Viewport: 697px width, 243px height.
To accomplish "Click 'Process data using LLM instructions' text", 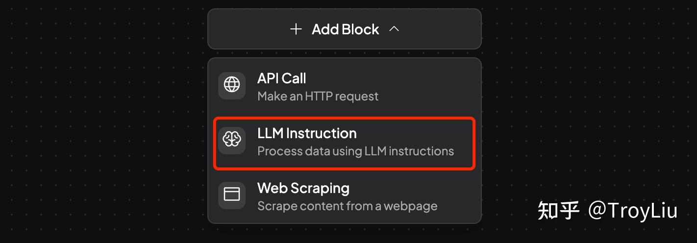I will (355, 151).
